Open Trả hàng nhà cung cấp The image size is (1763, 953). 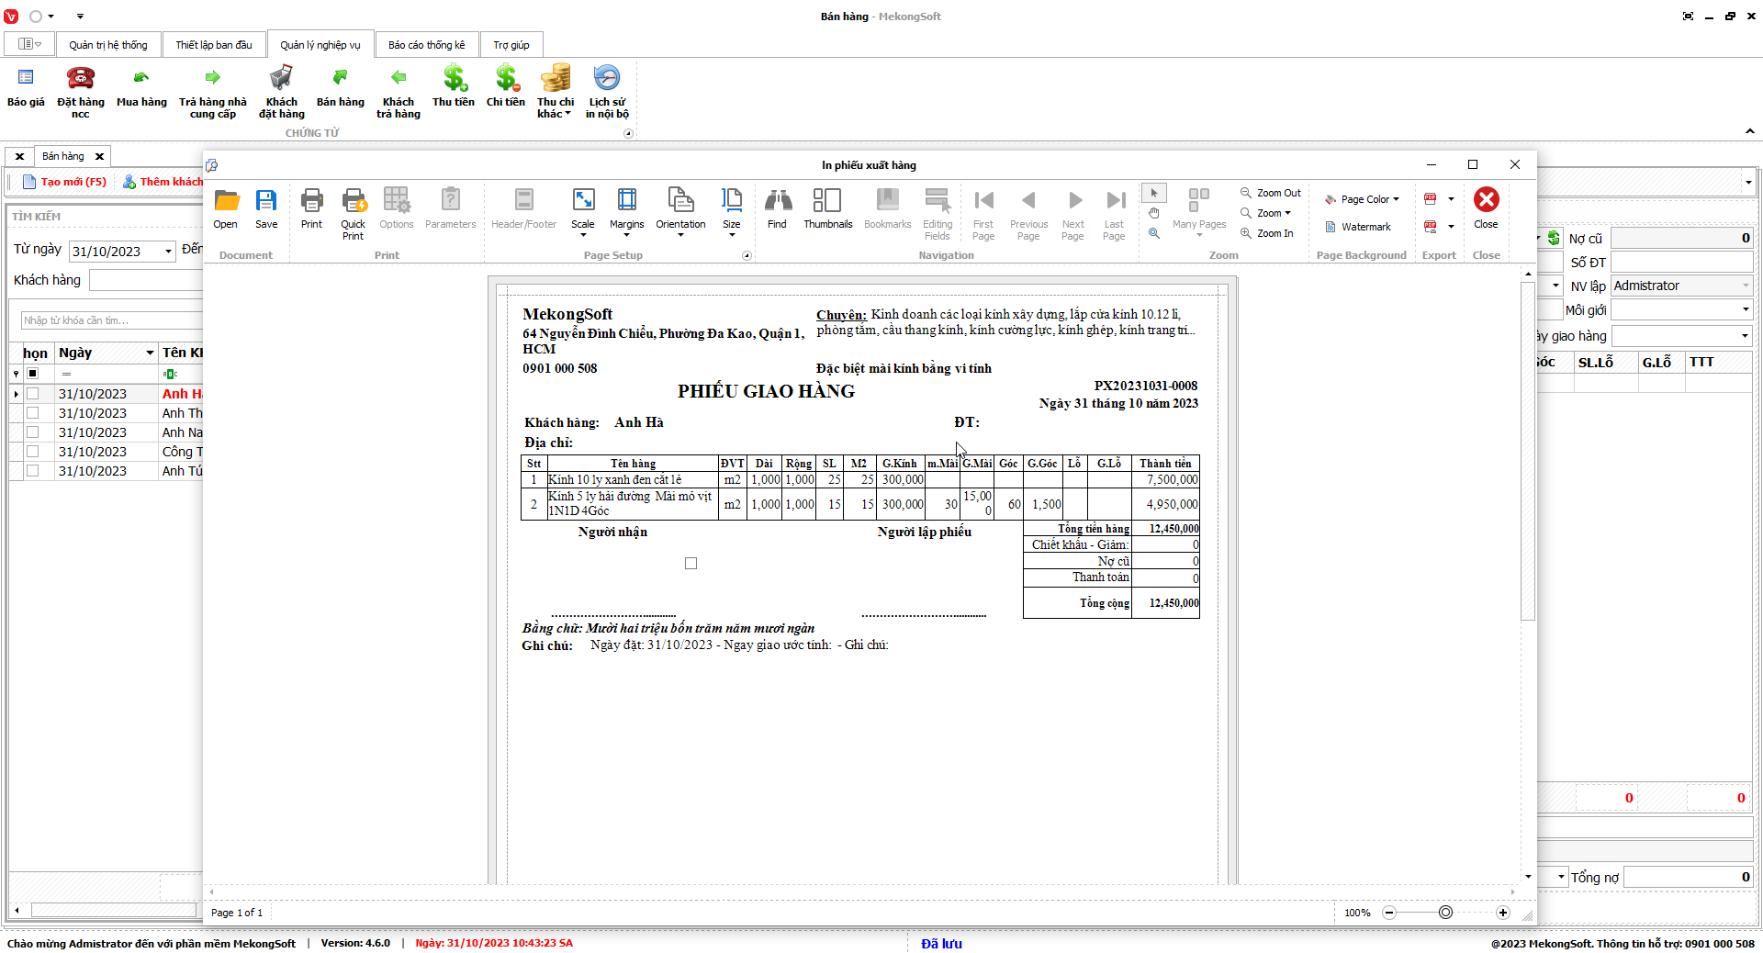click(213, 92)
